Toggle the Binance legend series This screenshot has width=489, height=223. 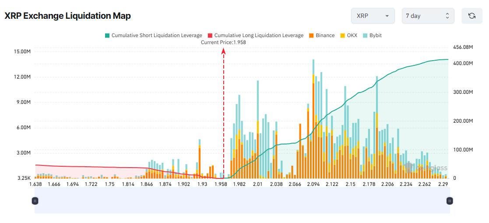click(x=325, y=35)
